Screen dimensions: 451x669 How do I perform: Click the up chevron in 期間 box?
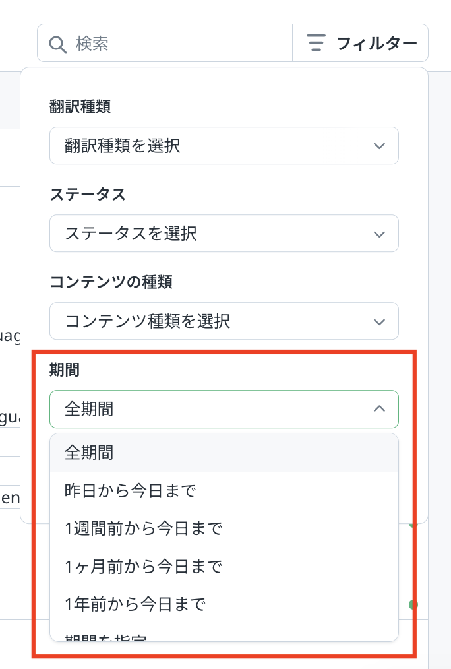tap(379, 409)
